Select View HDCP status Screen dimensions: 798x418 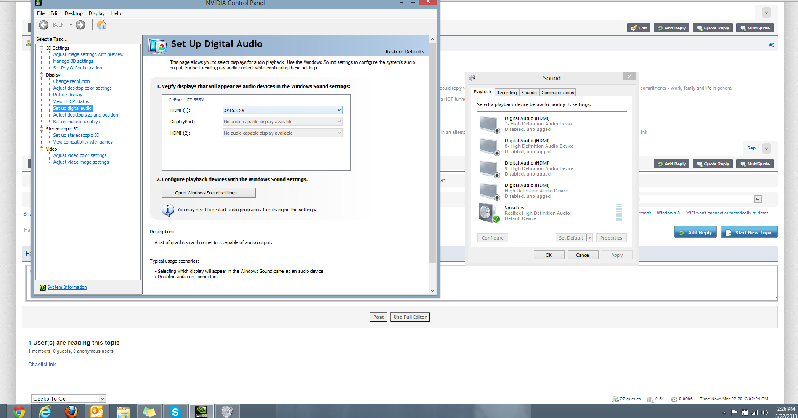[x=71, y=101]
